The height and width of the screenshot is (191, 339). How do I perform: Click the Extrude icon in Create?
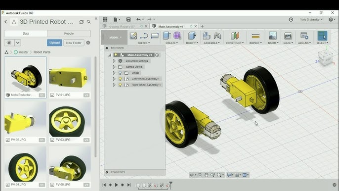tap(167, 35)
